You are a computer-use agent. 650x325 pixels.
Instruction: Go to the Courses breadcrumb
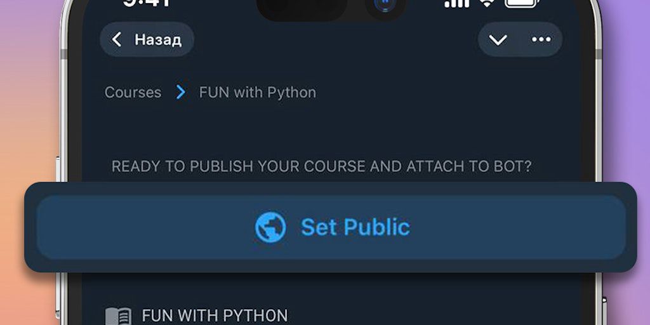pos(133,92)
